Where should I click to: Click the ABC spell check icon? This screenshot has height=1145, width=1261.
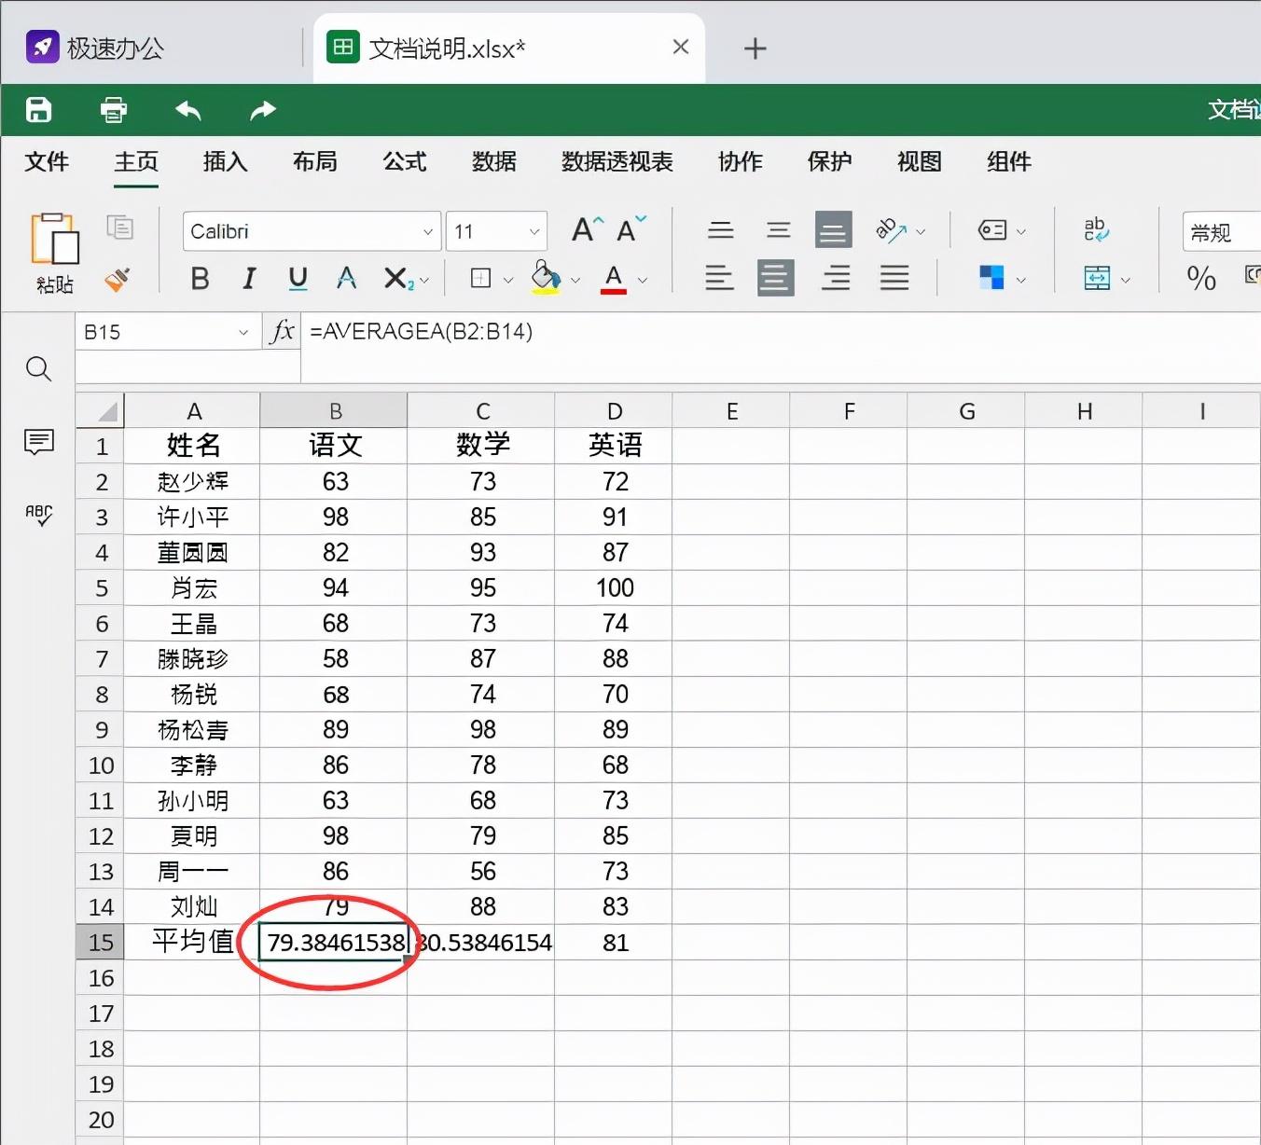coord(38,515)
